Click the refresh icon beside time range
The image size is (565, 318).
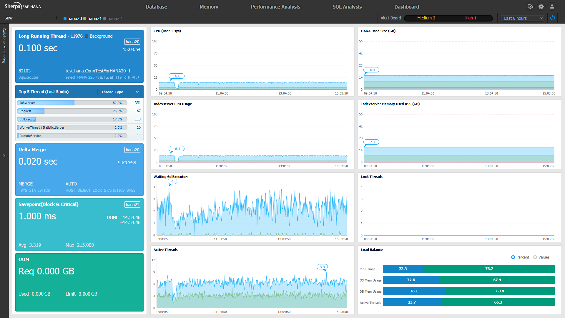pos(553,18)
